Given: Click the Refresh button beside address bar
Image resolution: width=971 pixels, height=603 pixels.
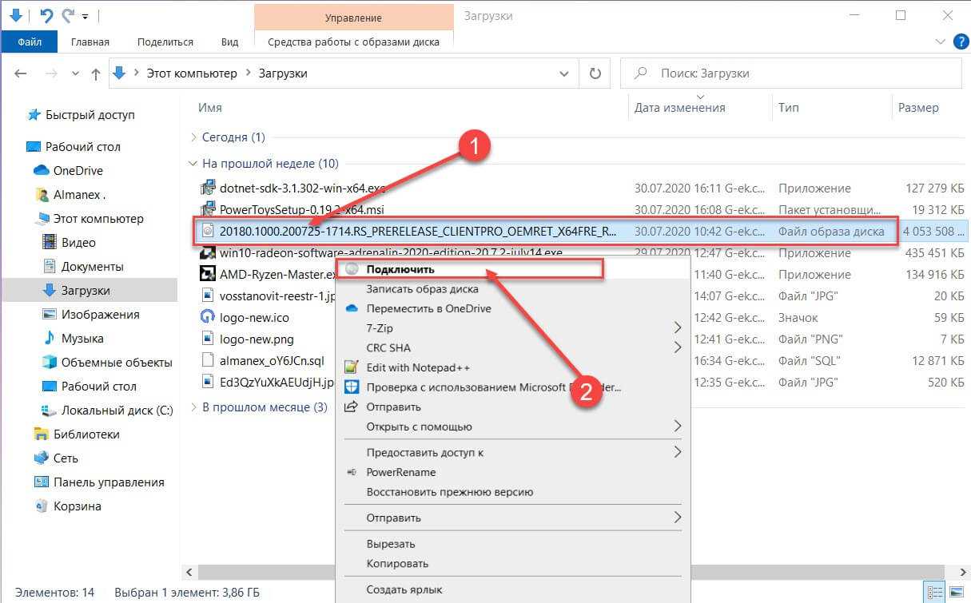Looking at the screenshot, I should coord(595,73).
